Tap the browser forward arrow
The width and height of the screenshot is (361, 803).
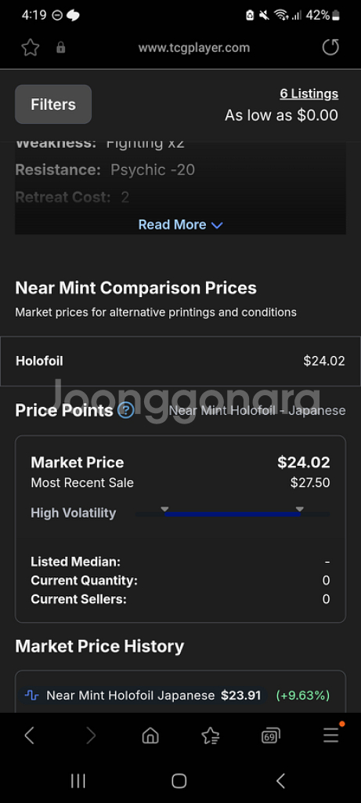[91, 736]
